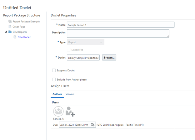Viewport: 195px width, 140px height.
Task: Click the Name field containing Sample Report 1
Action: (120, 25)
